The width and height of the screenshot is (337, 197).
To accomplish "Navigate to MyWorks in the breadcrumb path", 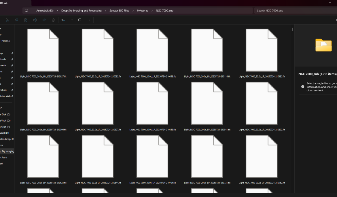I will (x=142, y=11).
